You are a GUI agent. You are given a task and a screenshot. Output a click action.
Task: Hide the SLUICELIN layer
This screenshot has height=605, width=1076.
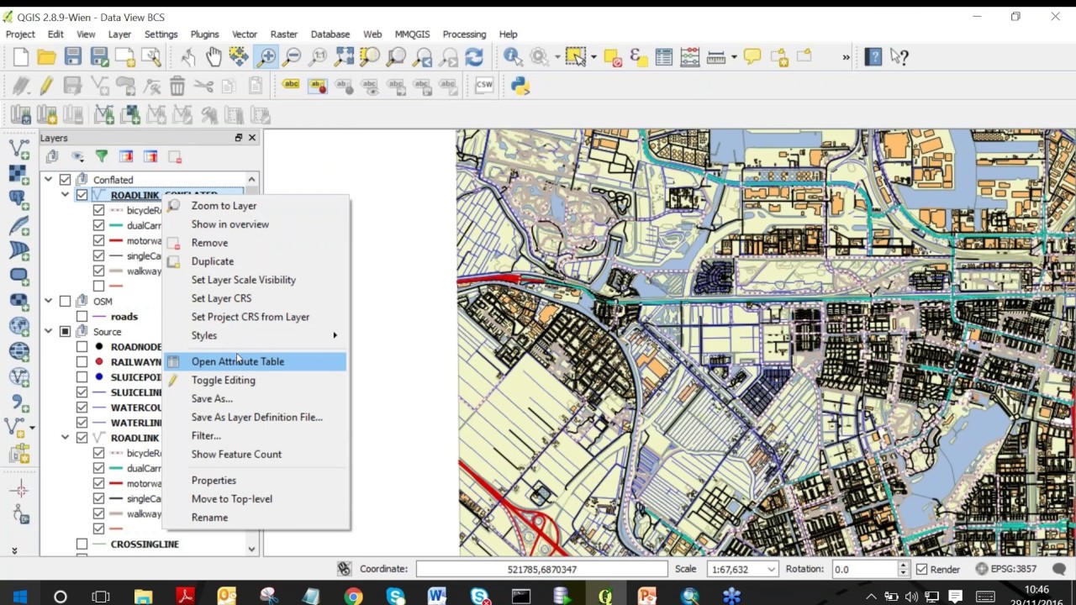point(82,392)
